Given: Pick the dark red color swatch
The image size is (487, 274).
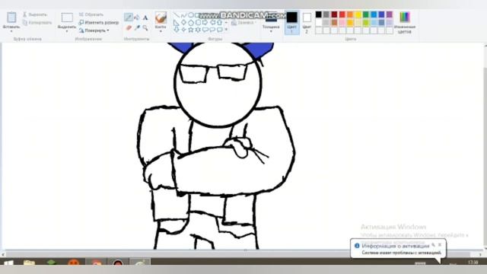Looking at the screenshot, I should click(334, 14).
